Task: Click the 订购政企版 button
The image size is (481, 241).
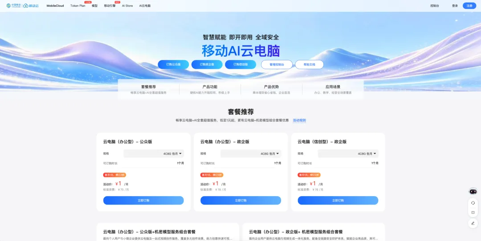Action: pos(207,64)
